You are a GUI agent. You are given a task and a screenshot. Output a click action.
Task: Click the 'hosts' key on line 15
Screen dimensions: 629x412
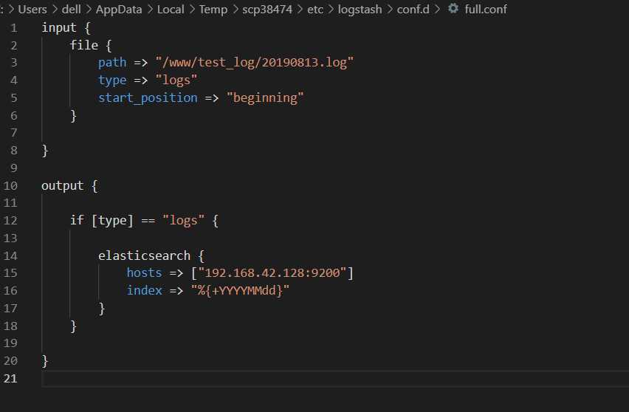[x=145, y=272]
